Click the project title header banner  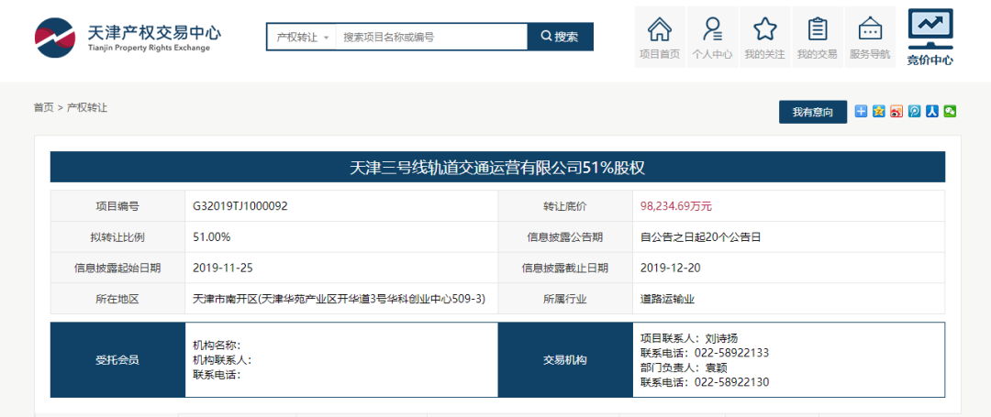pos(497,168)
